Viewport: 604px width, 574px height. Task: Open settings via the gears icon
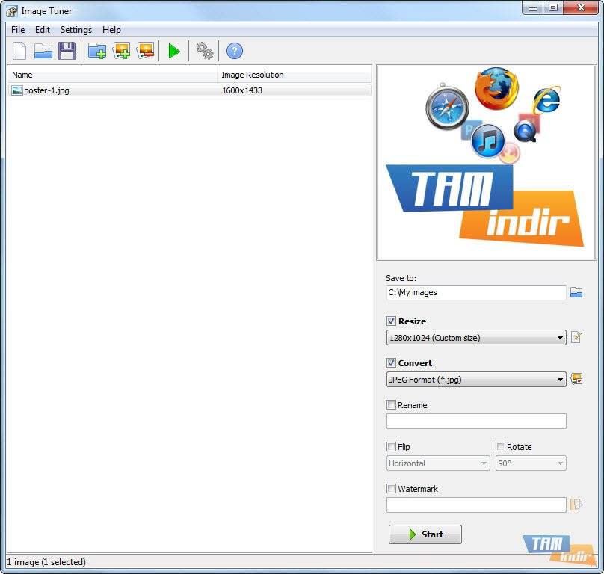point(204,51)
